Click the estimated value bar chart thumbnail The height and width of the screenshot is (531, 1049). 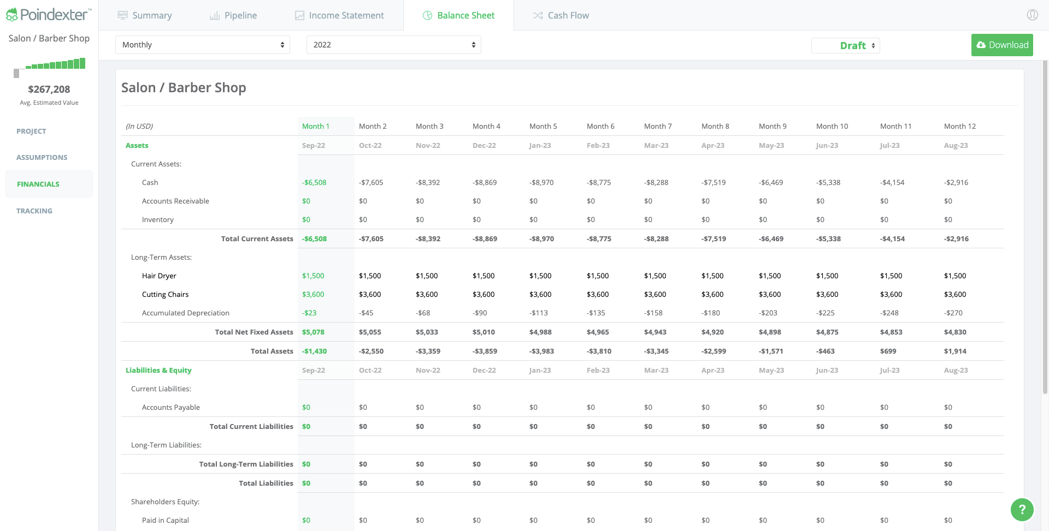point(49,67)
